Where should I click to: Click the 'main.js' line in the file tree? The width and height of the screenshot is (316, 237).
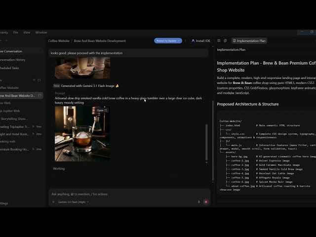(x=268, y=145)
